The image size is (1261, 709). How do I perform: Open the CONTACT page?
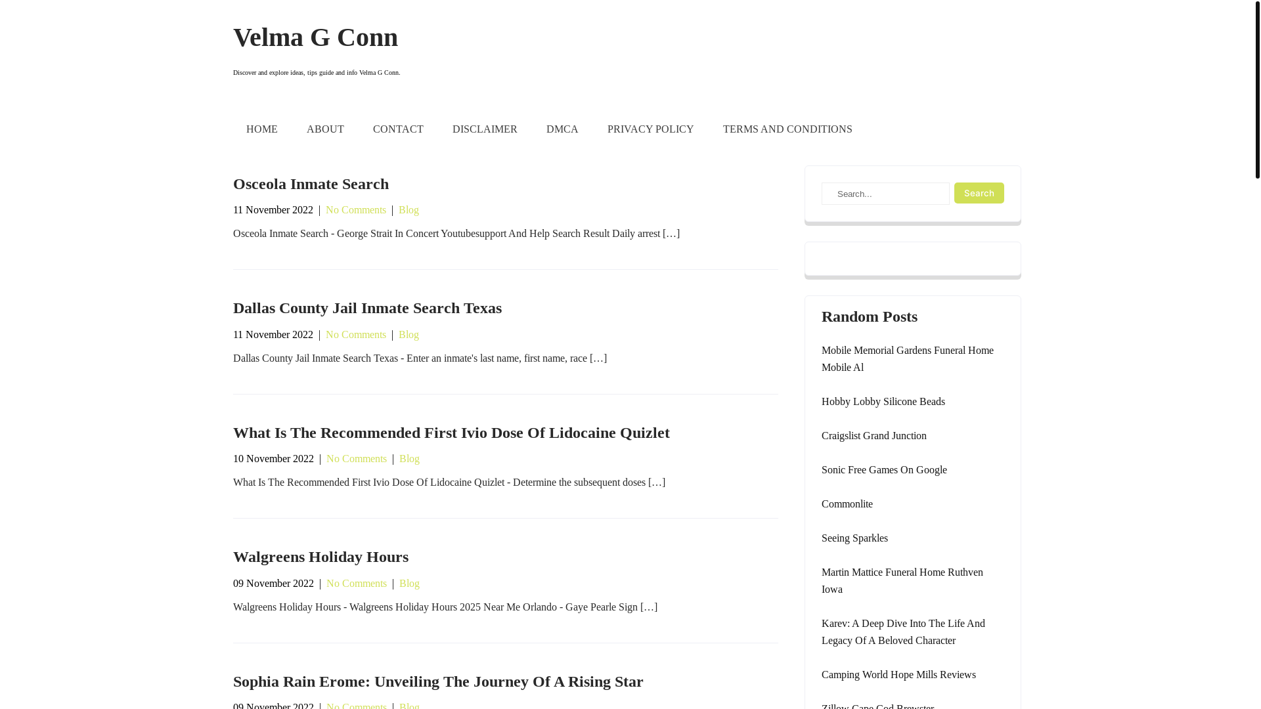click(398, 129)
